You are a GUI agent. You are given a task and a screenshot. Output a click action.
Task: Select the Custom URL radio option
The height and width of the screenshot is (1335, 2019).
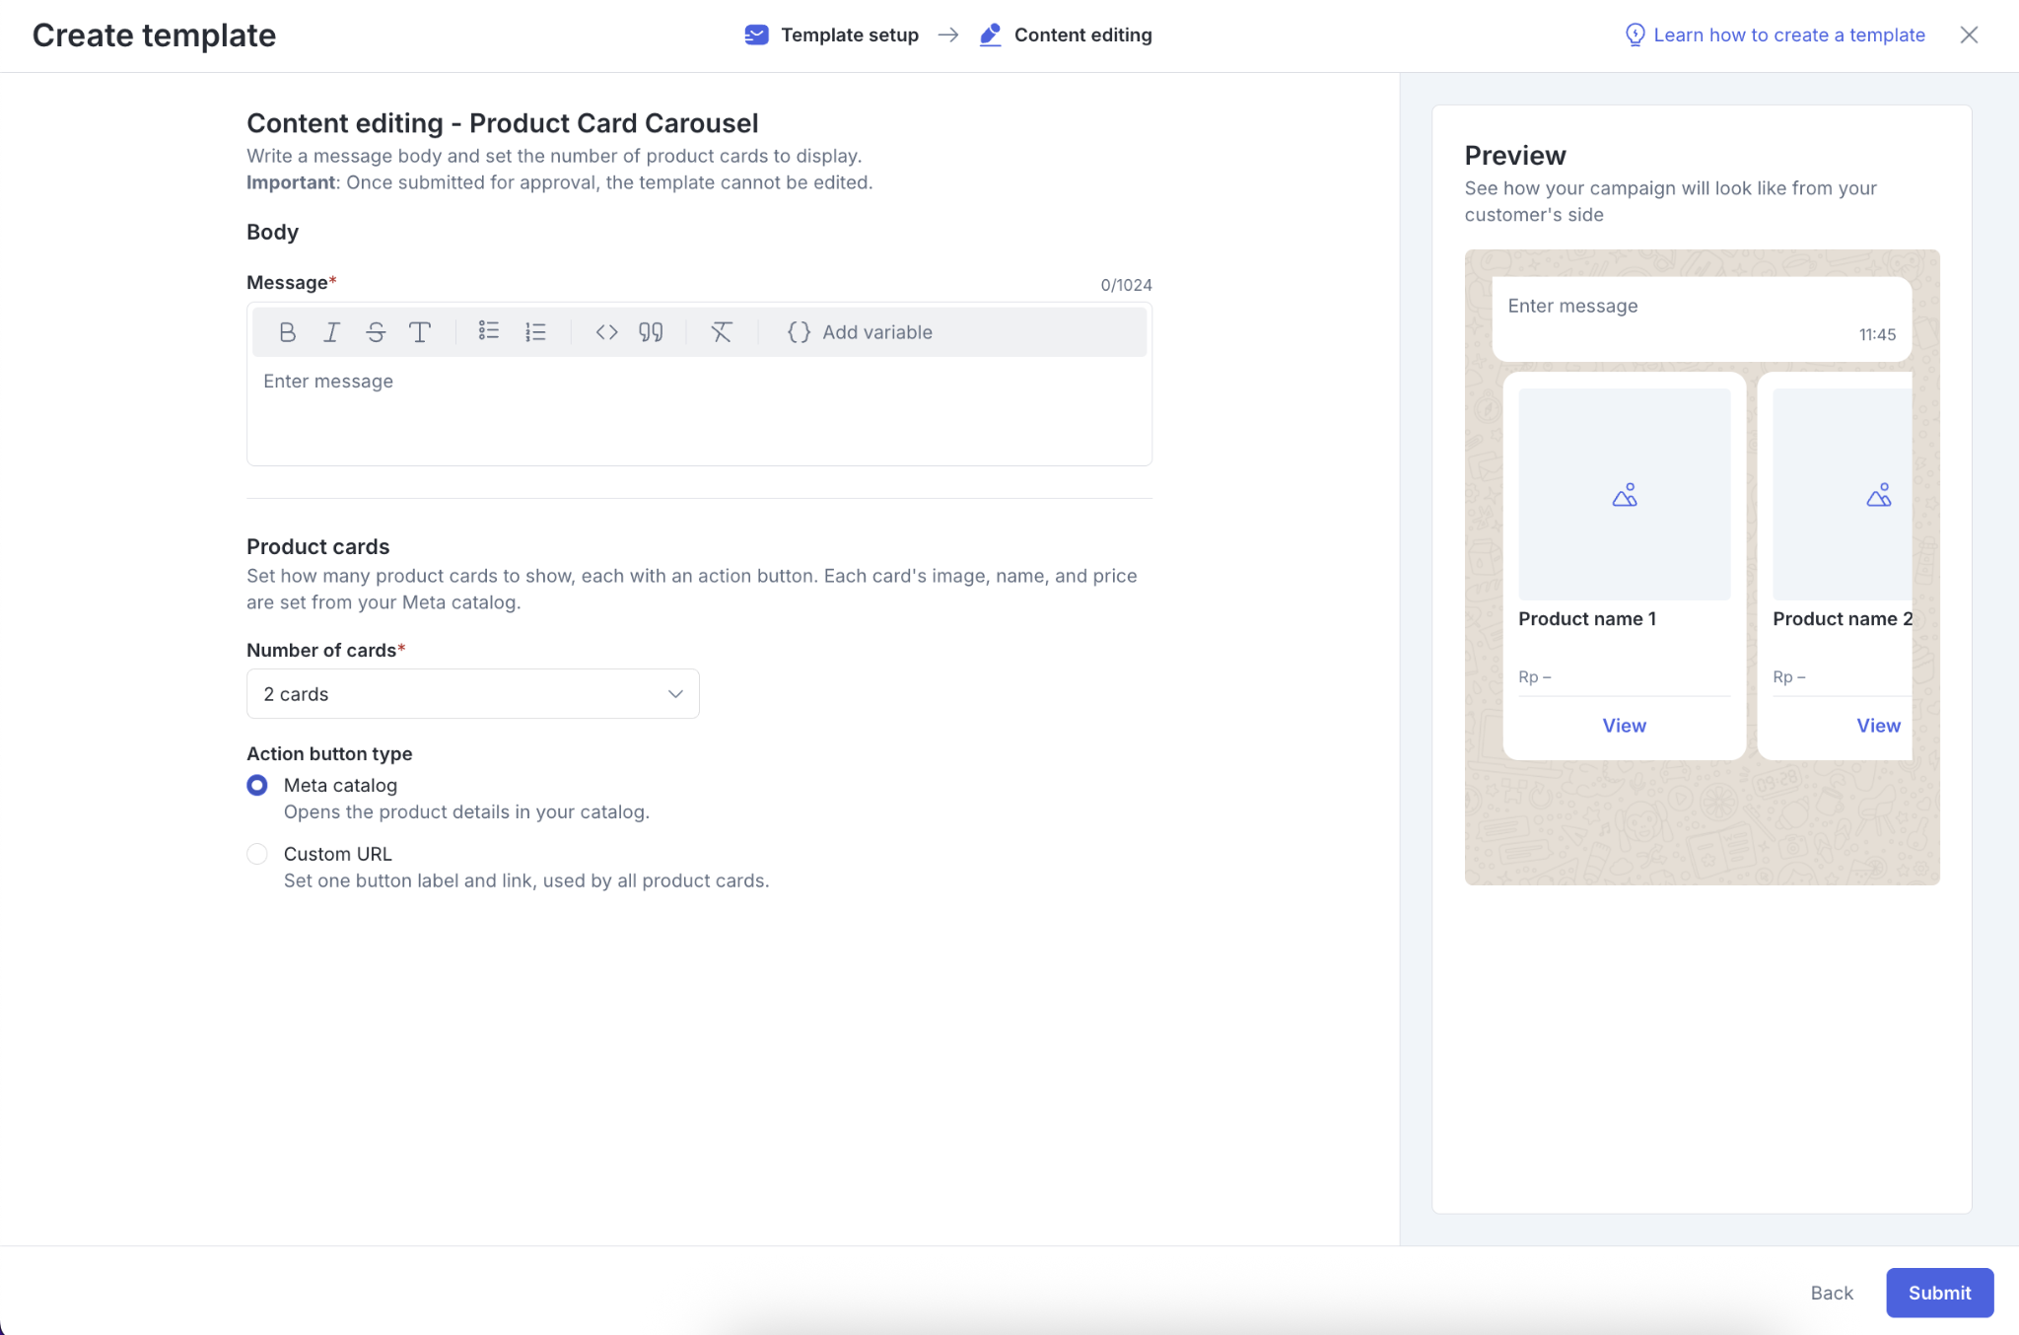[x=257, y=854]
